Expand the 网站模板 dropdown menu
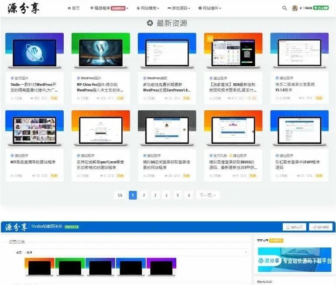 point(147,8)
